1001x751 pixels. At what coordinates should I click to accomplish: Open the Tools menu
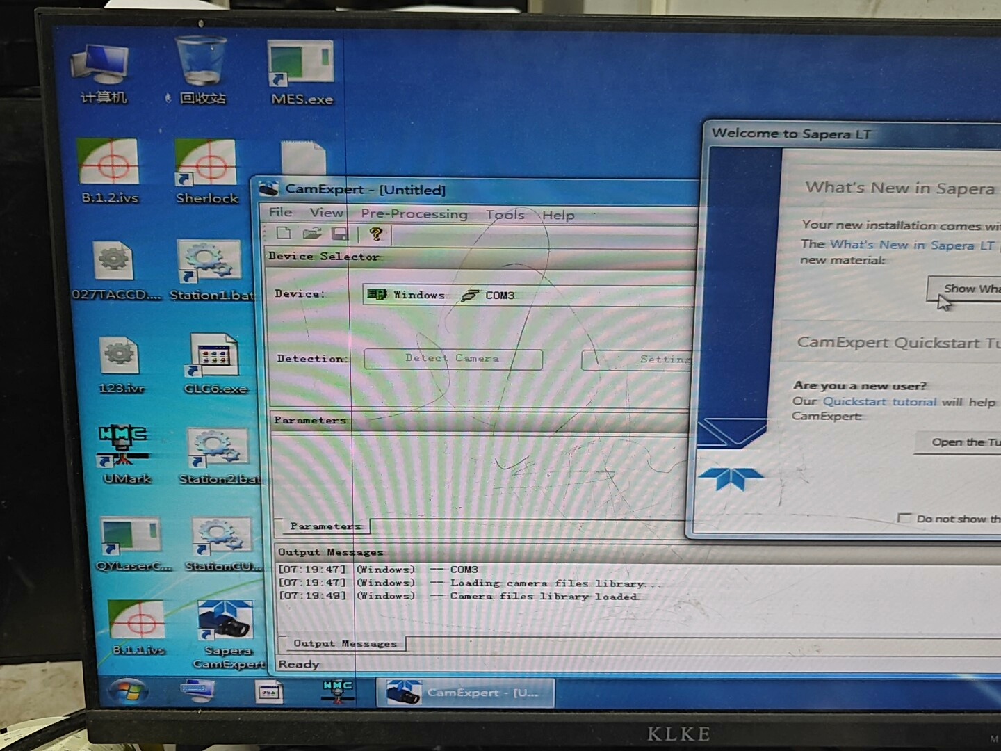coord(505,214)
